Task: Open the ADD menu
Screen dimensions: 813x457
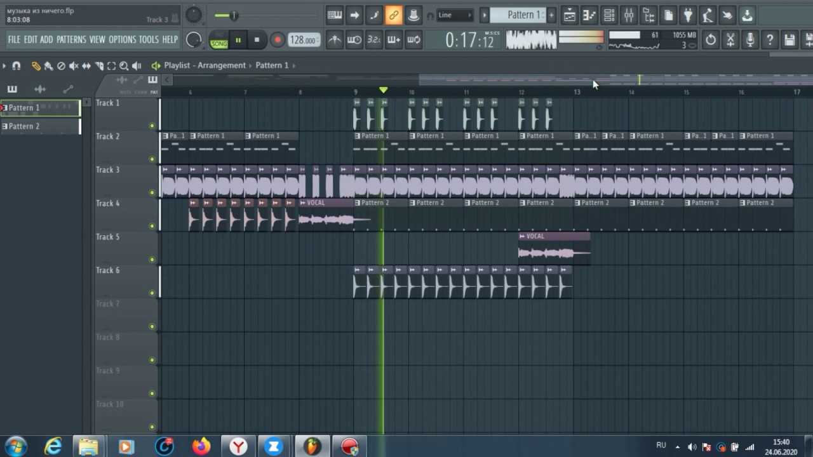Action: tap(46, 39)
